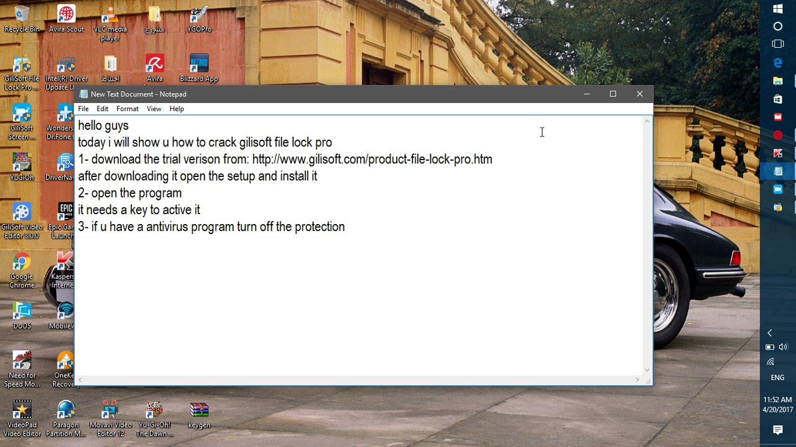Open File Explorer from the taskbar

(x=778, y=81)
